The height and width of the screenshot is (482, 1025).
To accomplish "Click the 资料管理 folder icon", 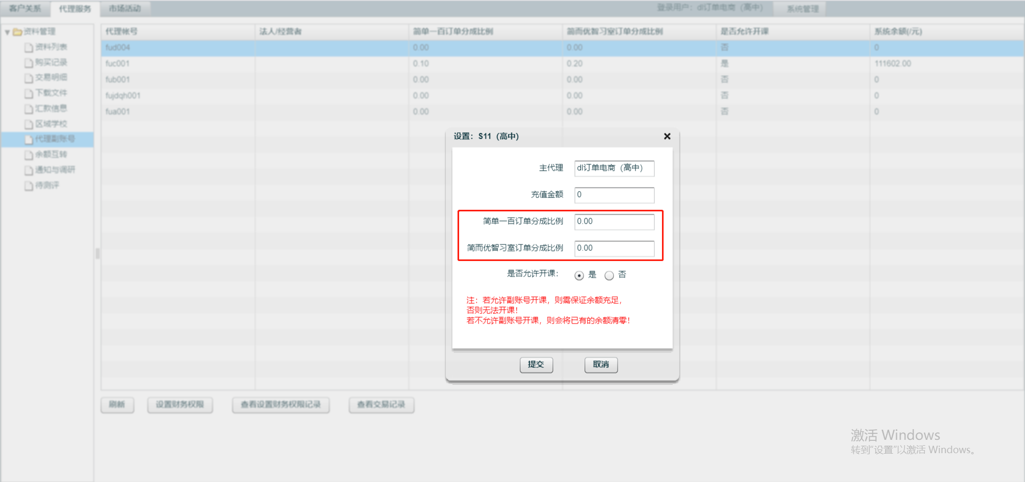I will click(18, 32).
